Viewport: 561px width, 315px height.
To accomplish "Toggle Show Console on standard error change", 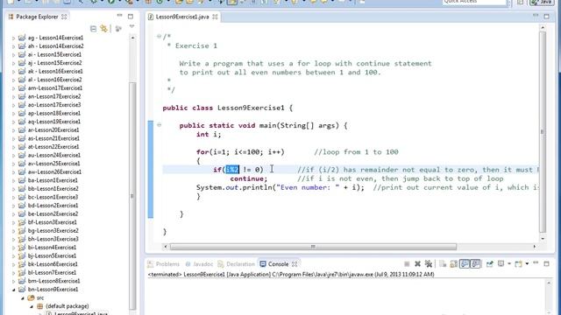I will click(x=475, y=264).
